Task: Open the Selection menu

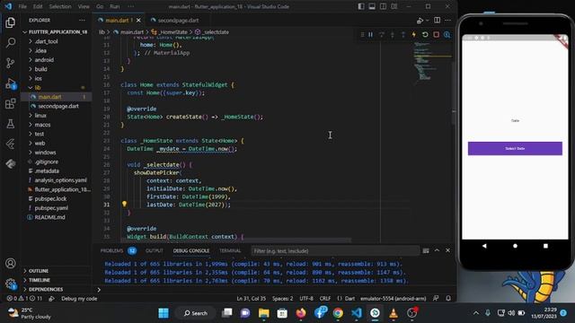Action: tap(60, 6)
